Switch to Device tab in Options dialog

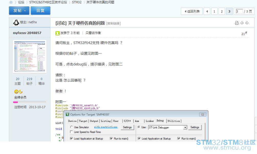point(72,121)
